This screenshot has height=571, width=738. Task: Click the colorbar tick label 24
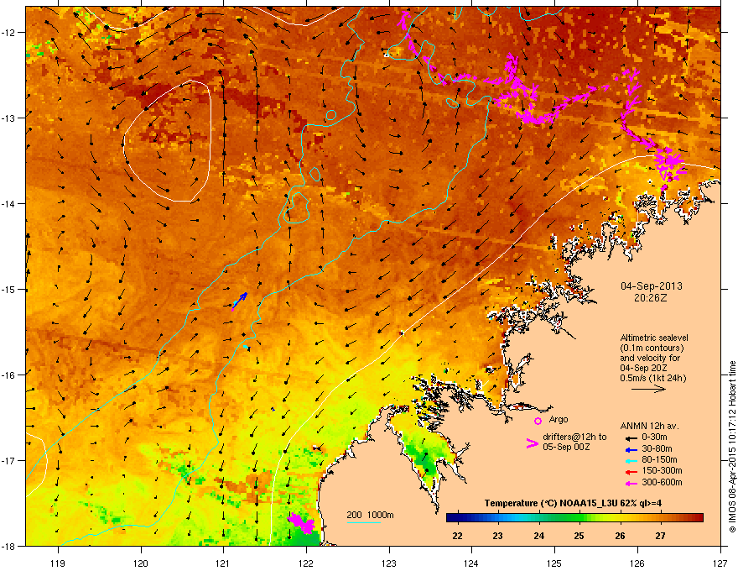(538, 536)
